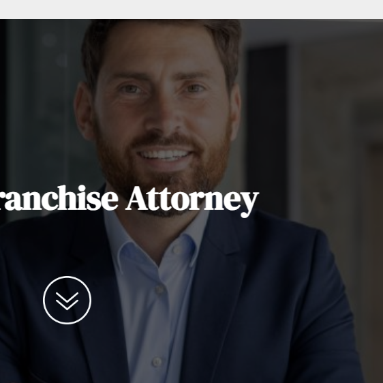
Task: Click the light gray top bar
Action: point(191,10)
